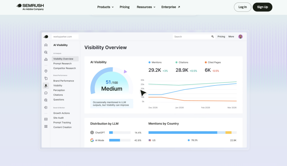Select the location pin icon in sidebar

46,71
